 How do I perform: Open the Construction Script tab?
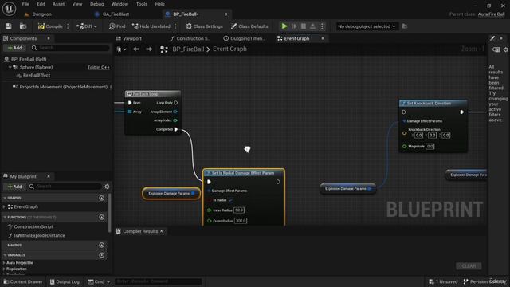point(190,38)
